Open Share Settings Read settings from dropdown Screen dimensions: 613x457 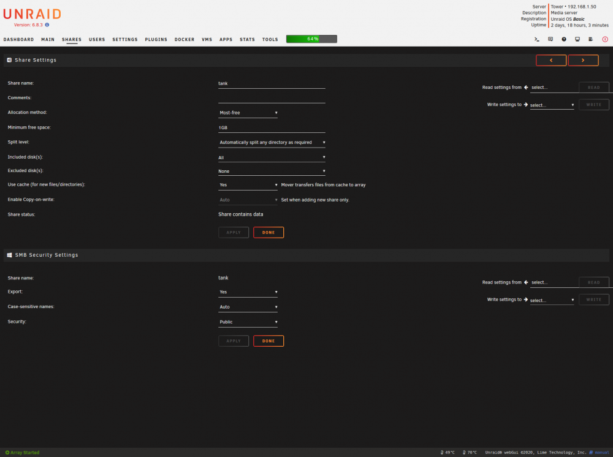click(x=554, y=88)
